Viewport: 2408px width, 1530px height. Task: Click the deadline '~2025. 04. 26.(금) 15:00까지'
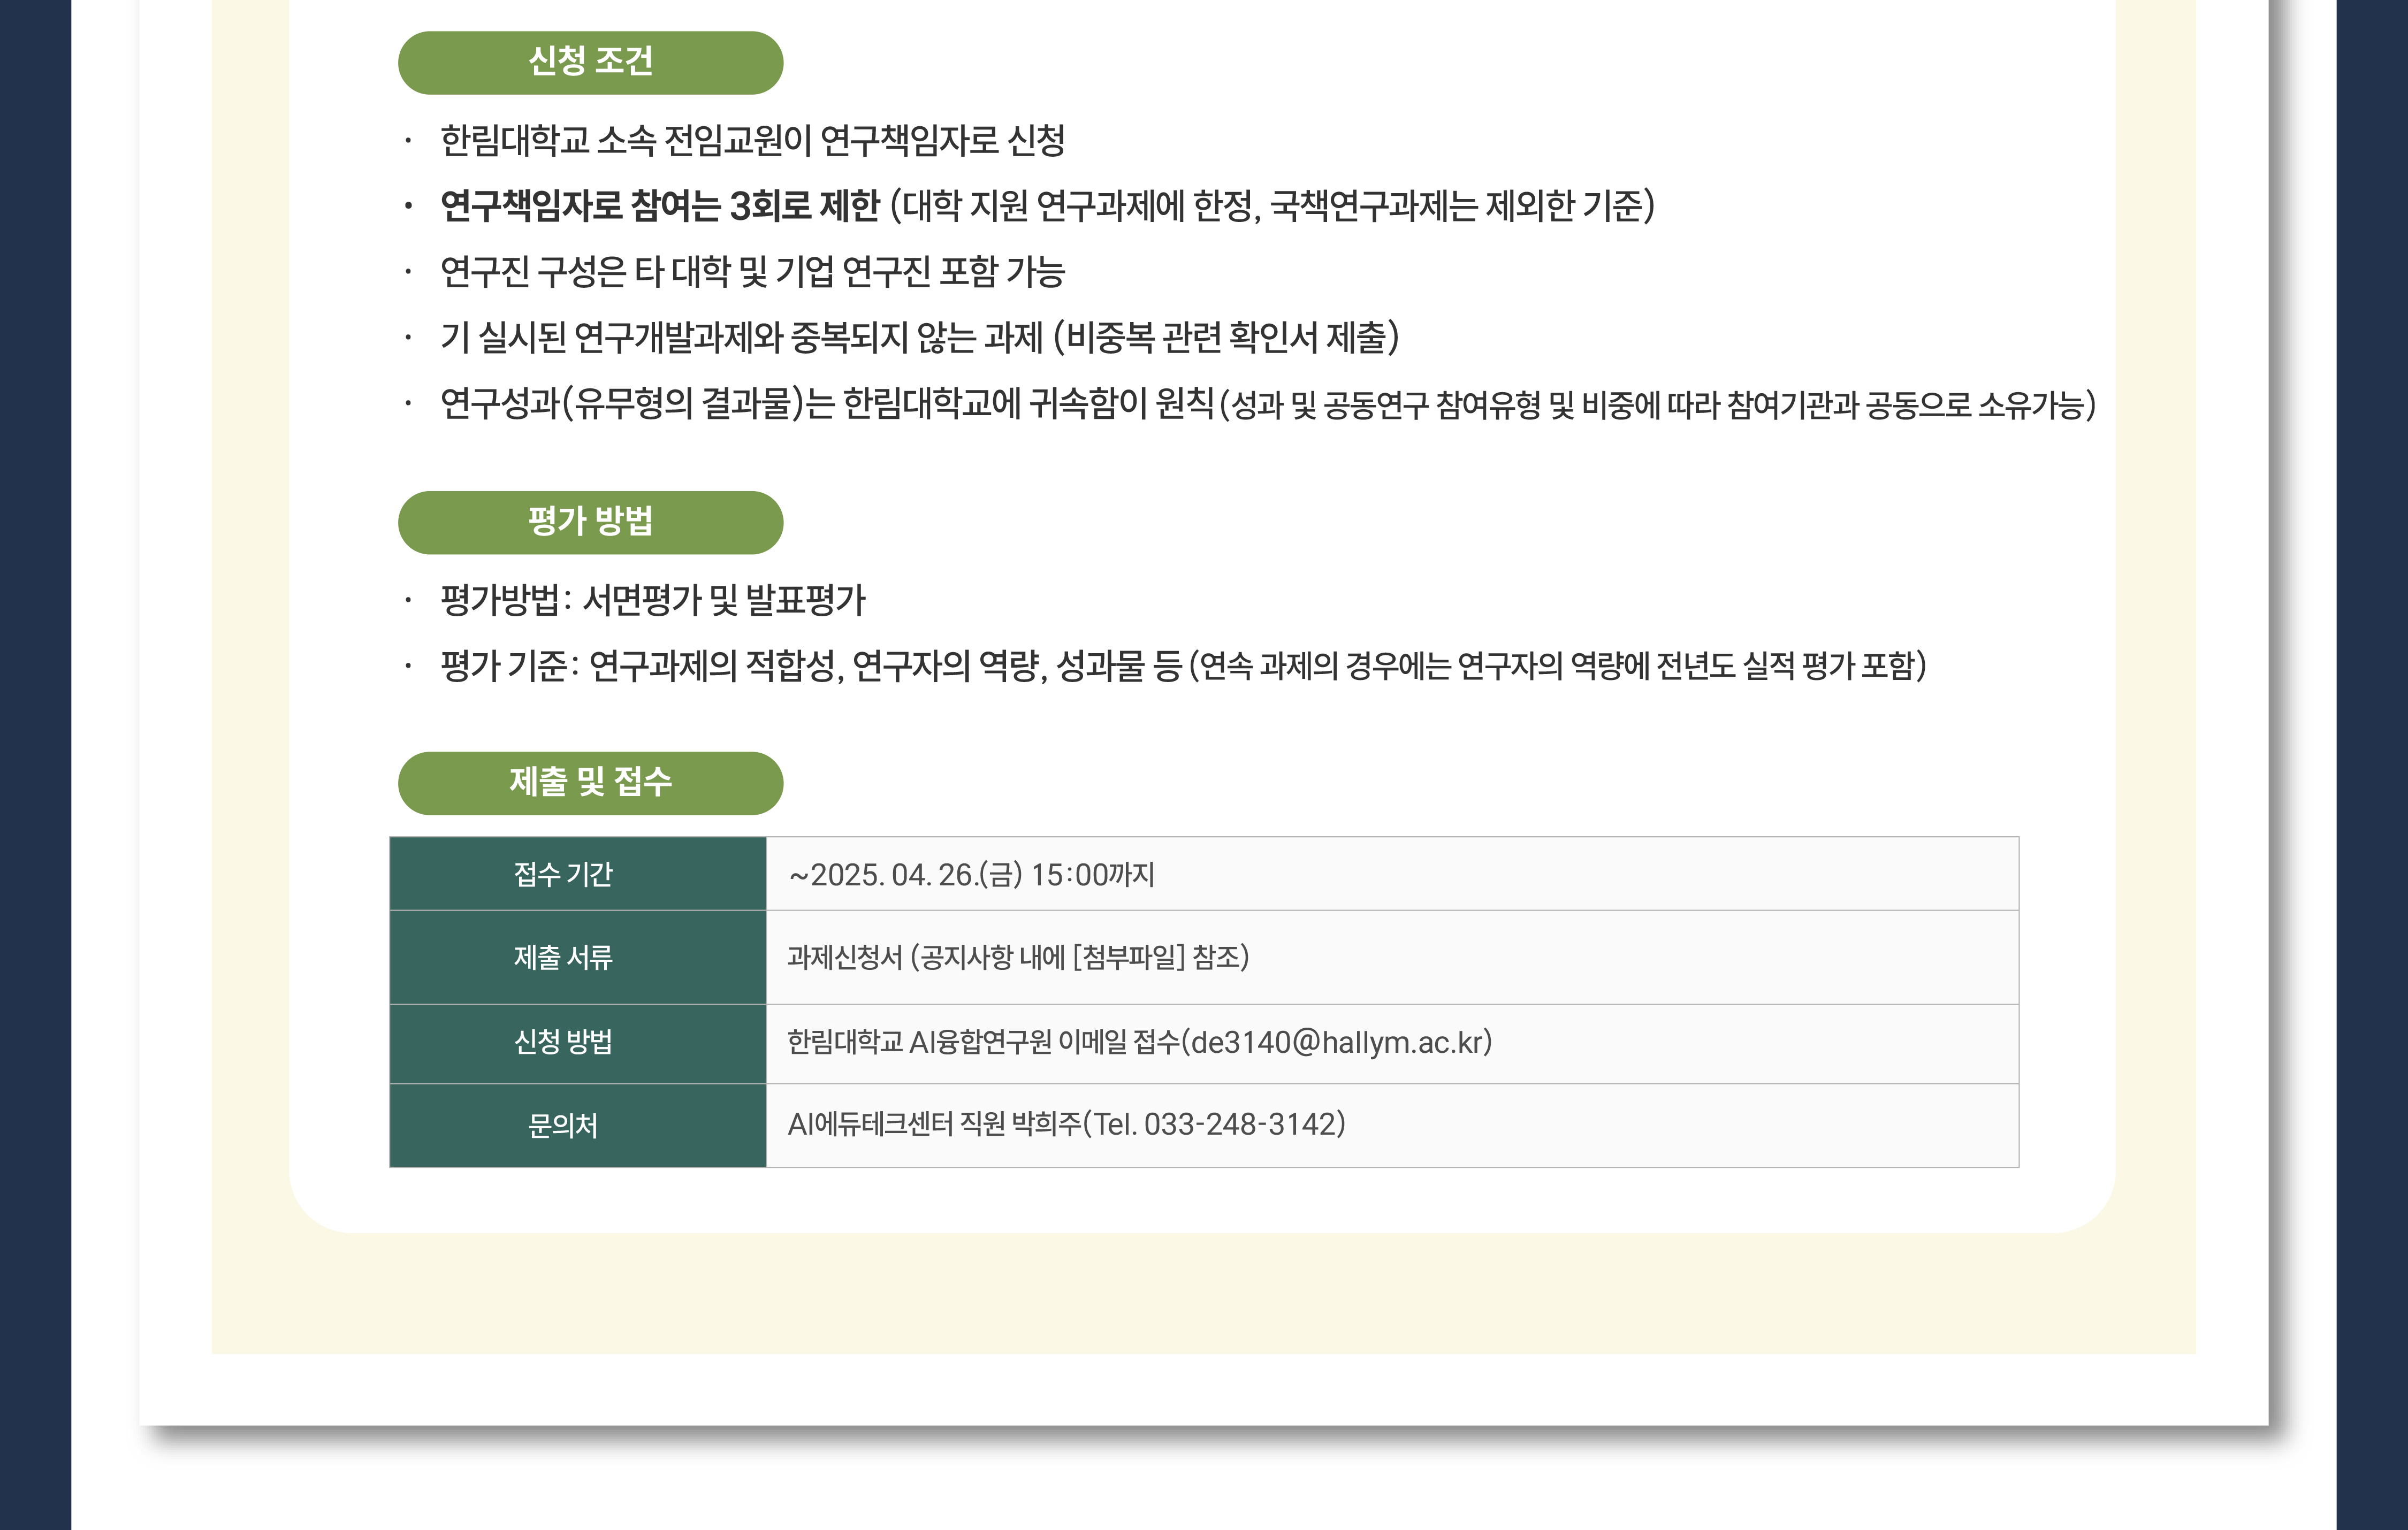[971, 875]
